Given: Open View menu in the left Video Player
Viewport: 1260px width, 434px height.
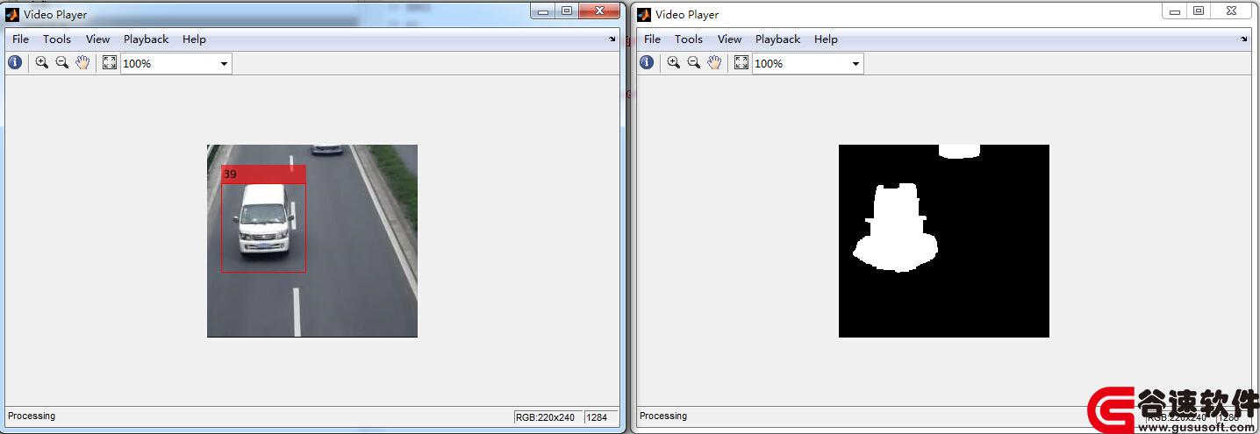Looking at the screenshot, I should [x=97, y=39].
